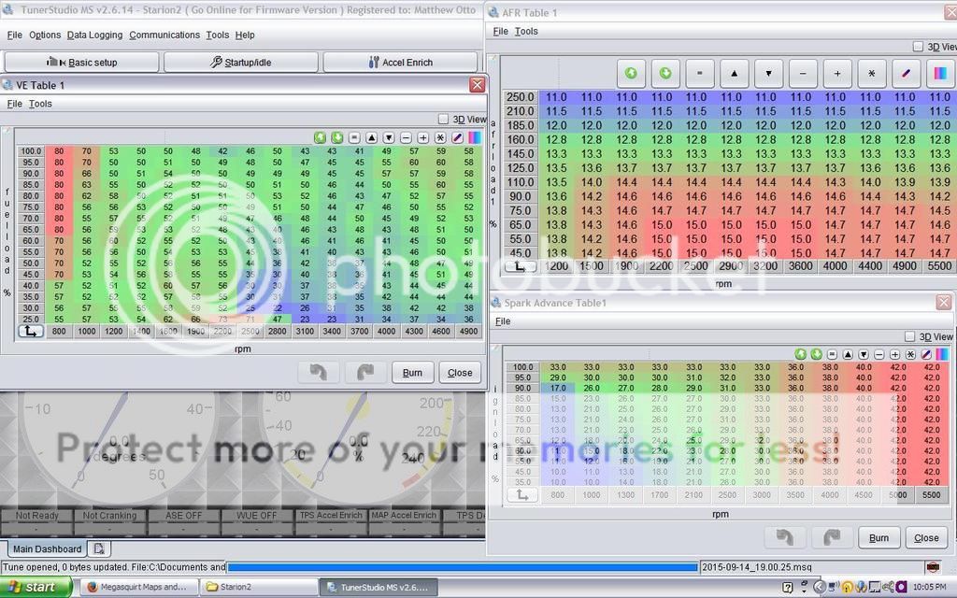The image size is (957, 598).
Task: Click first green arrow icon in AFR Table toolbar
Action: pyautogui.click(x=631, y=73)
